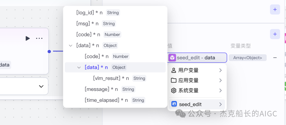Collapse the outer [data] * n Object row
Image resolution: width=286 pixels, height=125 pixels.
[70, 46]
